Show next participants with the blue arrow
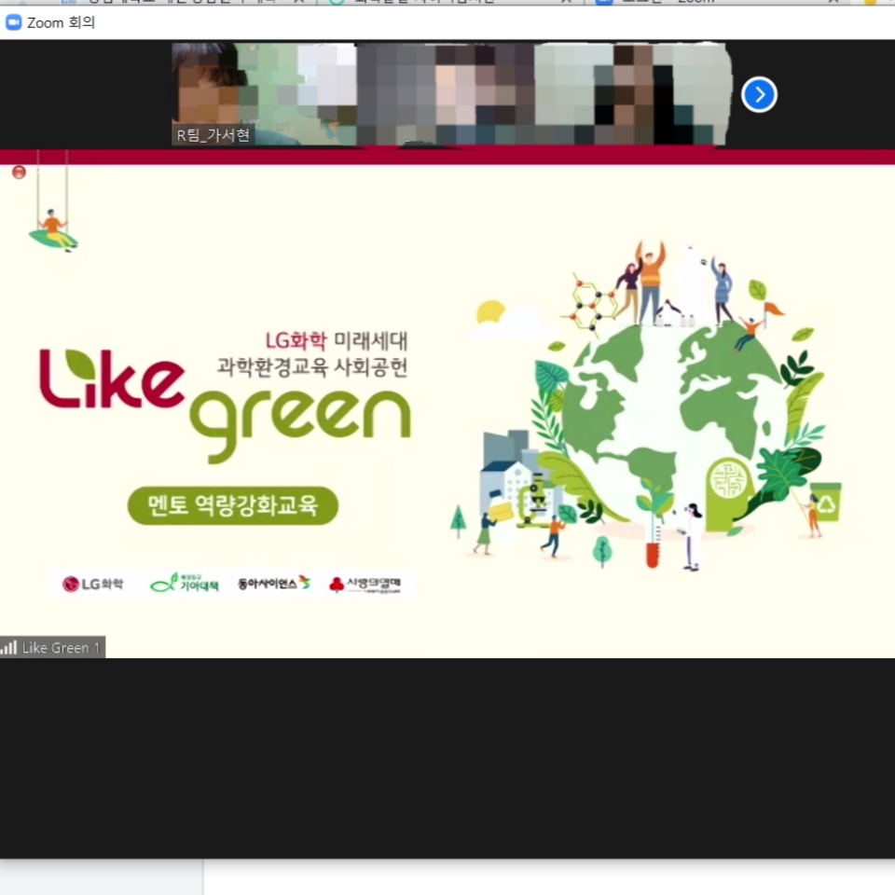 (759, 94)
